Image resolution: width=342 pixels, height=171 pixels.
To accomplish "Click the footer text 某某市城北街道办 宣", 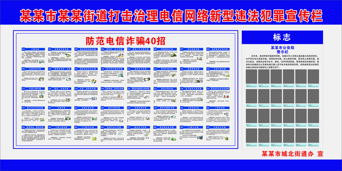I will click(x=292, y=154).
